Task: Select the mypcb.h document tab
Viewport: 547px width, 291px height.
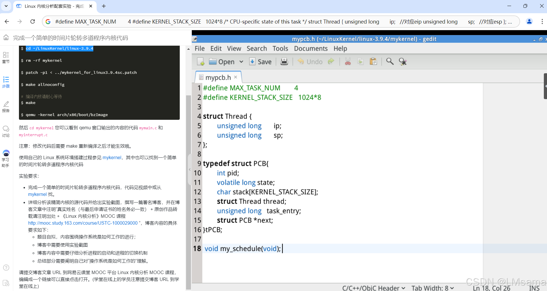Action: pos(218,77)
